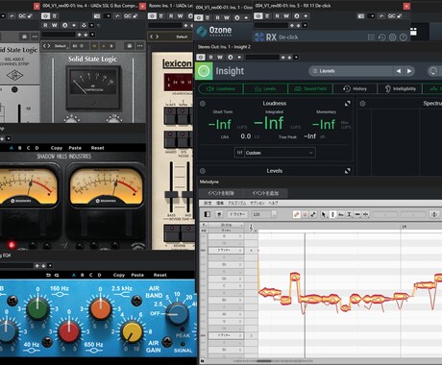Click Copy in Shadow Hills plugin bar

point(57,148)
